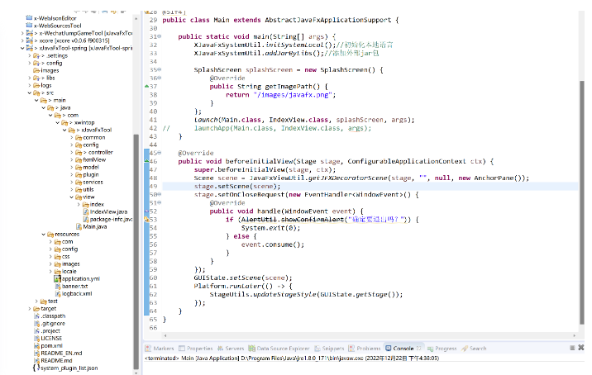
Task: Click the System.exit(0) statement on line 54
Action: click(x=270, y=228)
